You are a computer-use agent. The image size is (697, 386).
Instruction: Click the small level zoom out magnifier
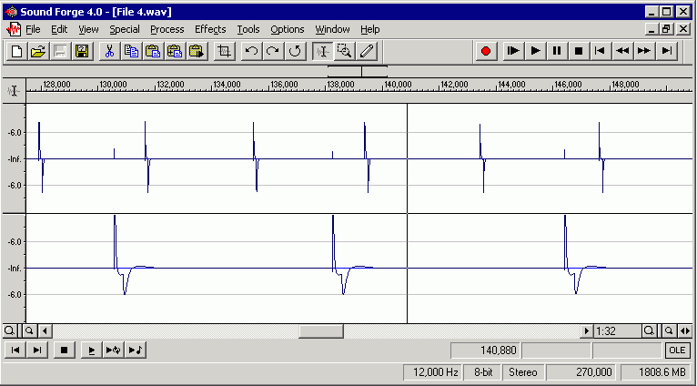[28, 330]
